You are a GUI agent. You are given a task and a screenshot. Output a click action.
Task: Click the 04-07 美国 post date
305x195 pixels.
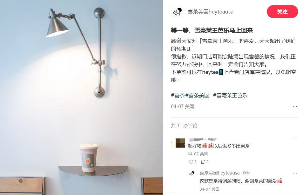(182, 106)
